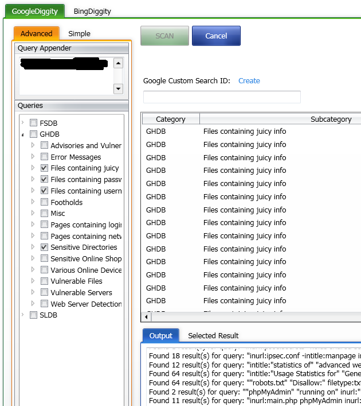Viewport: 361px width, 406px height.
Task: Select the Footholds tree label
Action: (66, 202)
